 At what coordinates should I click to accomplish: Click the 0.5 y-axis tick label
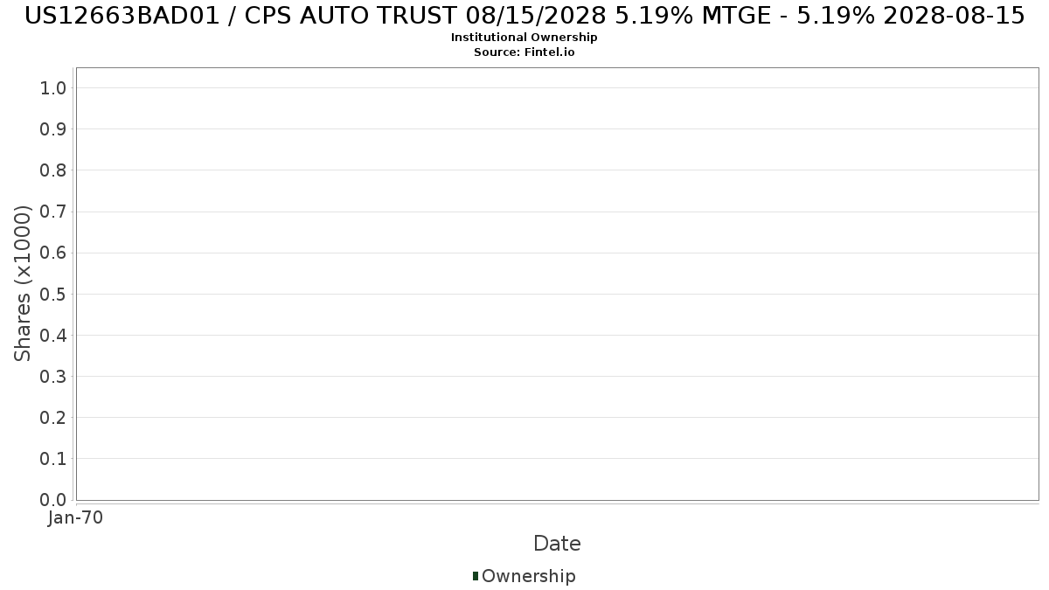53,294
